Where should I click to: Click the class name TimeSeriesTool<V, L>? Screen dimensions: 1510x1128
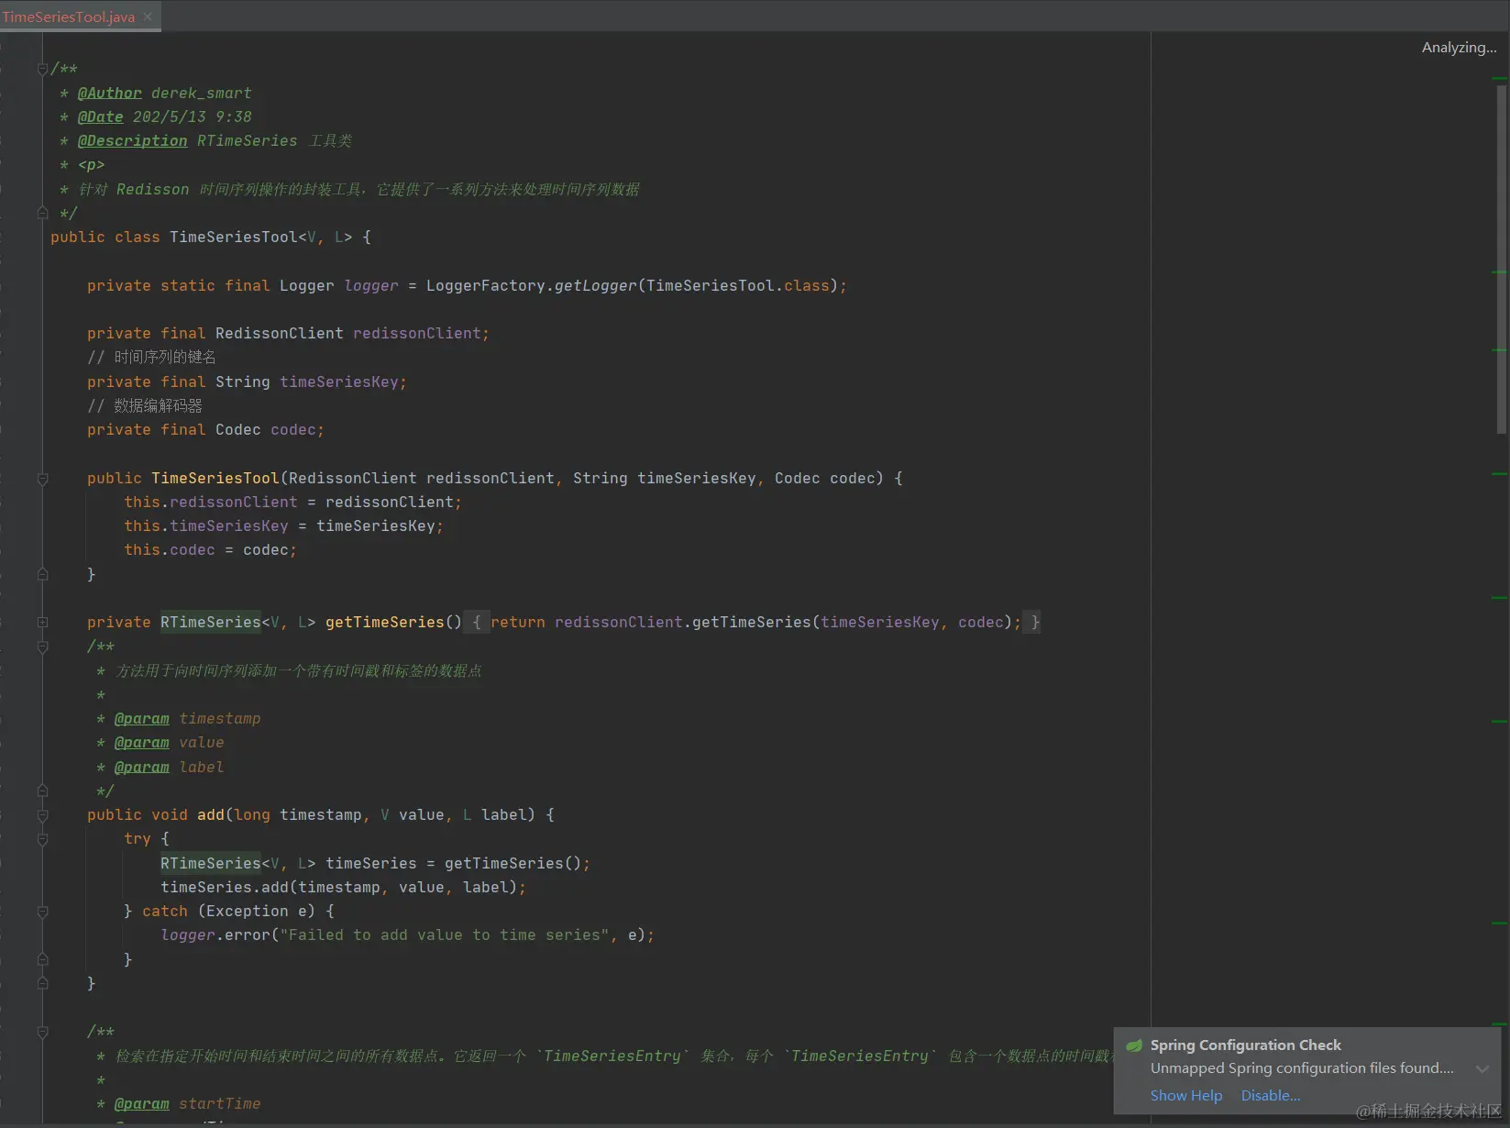261,238
